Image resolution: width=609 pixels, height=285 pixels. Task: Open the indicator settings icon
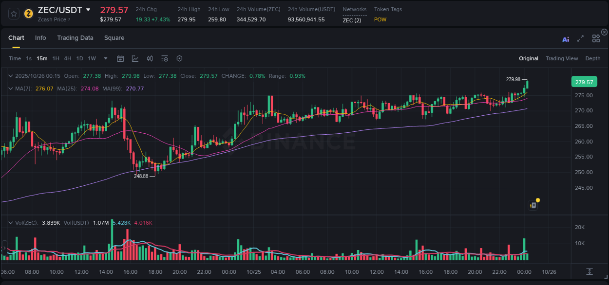pyautogui.click(x=164, y=58)
